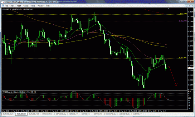Switch to the EURUSD,Daily chart tab
The image size is (195, 117).
pos(8,114)
